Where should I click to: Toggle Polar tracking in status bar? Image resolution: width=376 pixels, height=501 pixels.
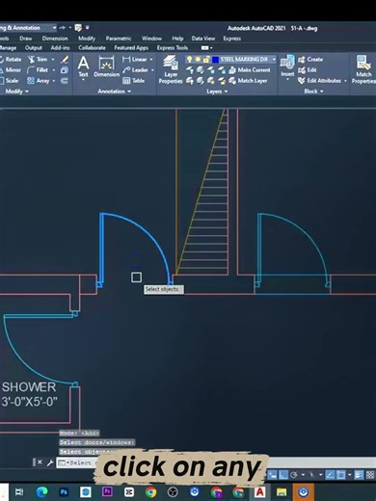[293, 475]
